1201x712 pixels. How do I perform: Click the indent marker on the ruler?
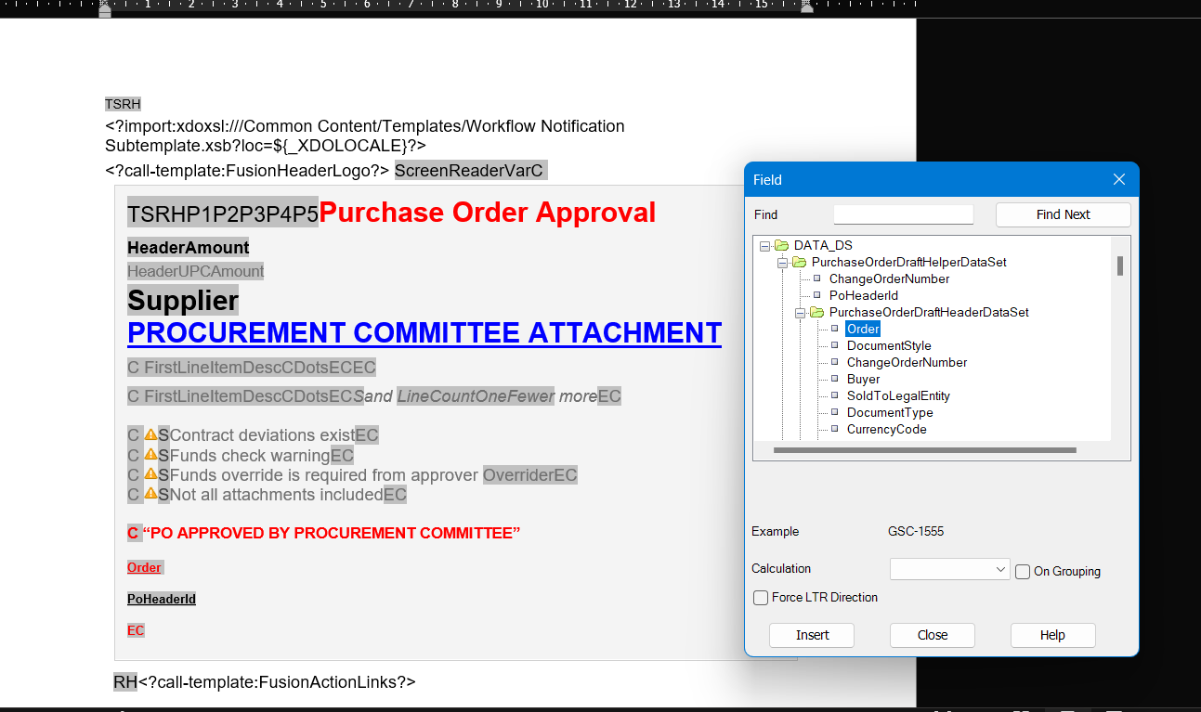105,9
